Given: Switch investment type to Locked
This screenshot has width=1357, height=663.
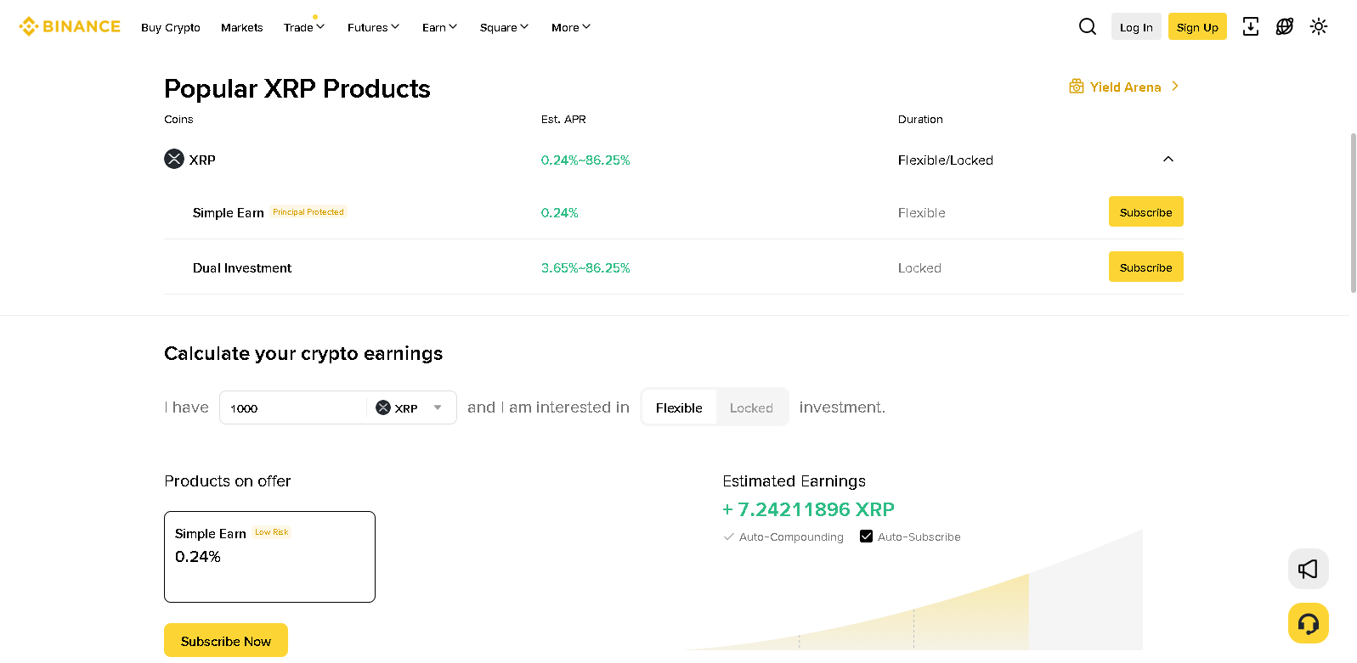Looking at the screenshot, I should point(750,407).
